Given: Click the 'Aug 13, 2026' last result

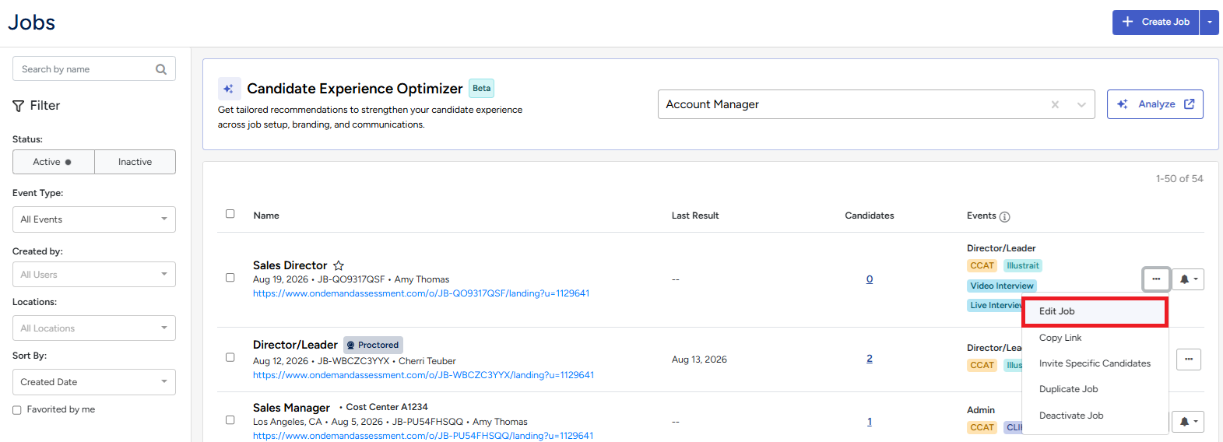Looking at the screenshot, I should pyautogui.click(x=699, y=360).
